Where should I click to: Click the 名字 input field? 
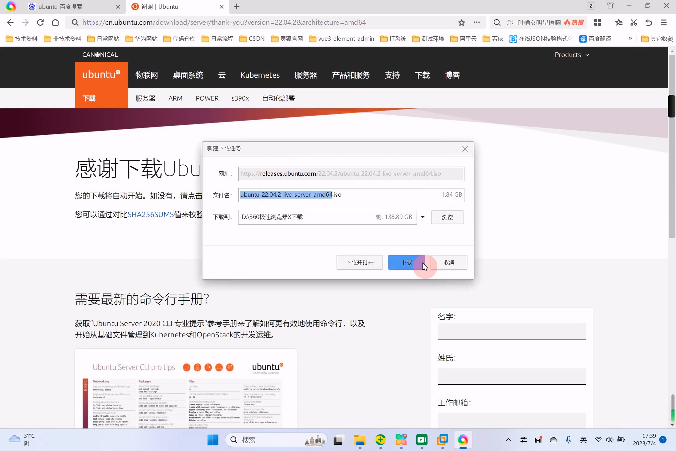(512, 332)
